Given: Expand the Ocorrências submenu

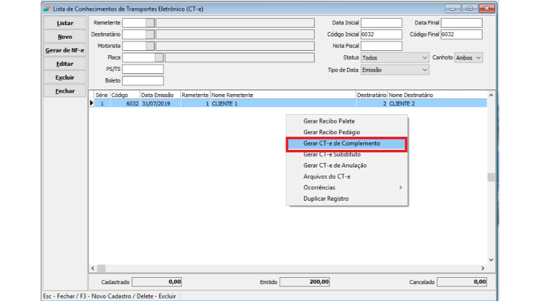Looking at the screenshot, I should [x=346, y=187].
